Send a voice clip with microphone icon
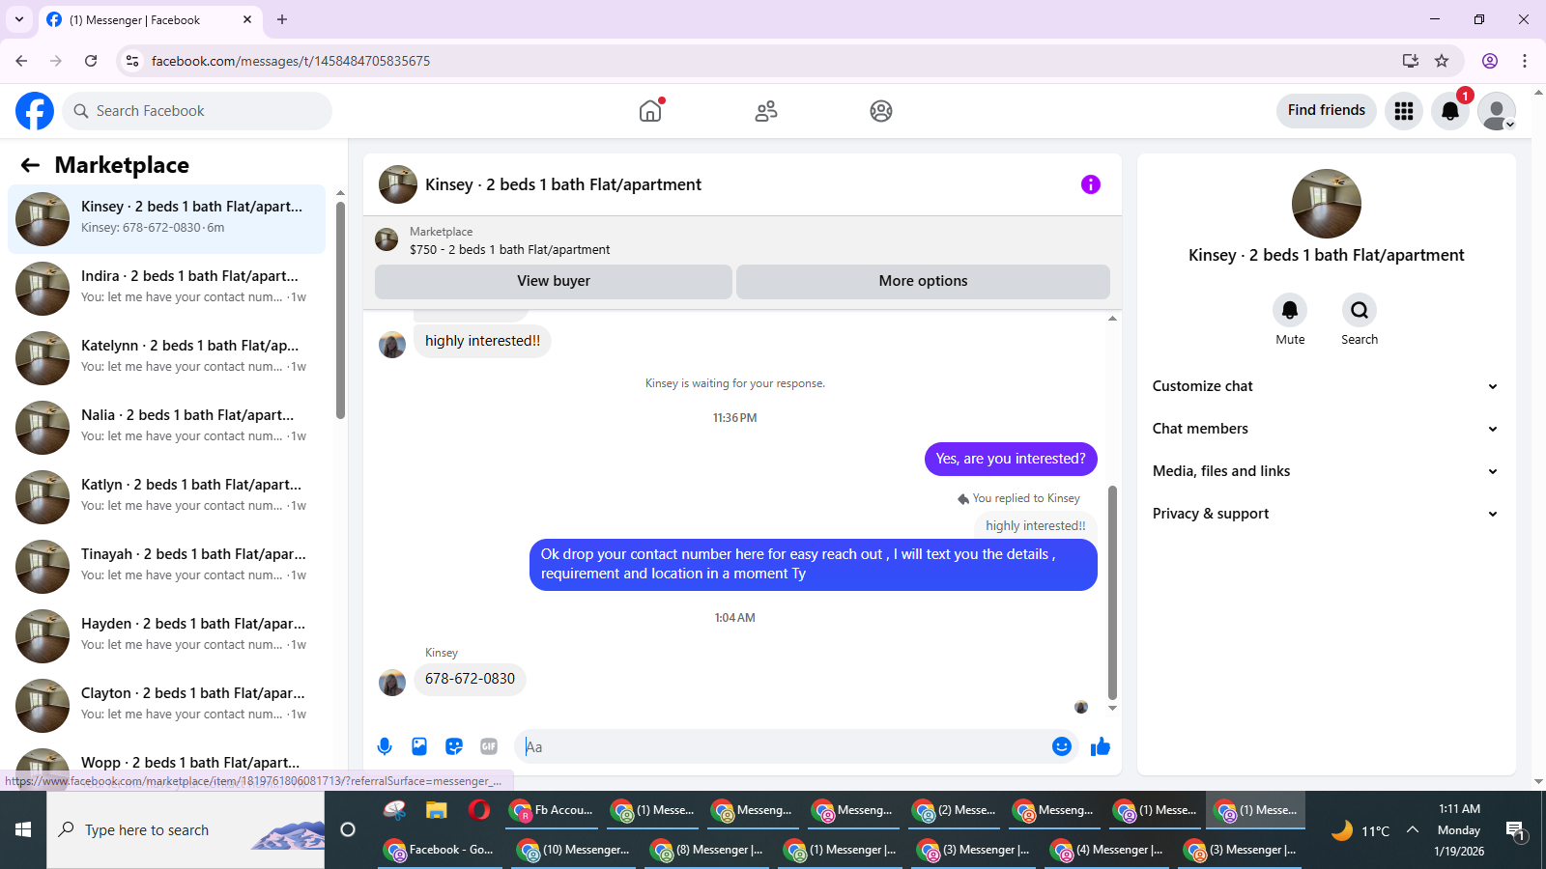1546x869 pixels. [385, 746]
